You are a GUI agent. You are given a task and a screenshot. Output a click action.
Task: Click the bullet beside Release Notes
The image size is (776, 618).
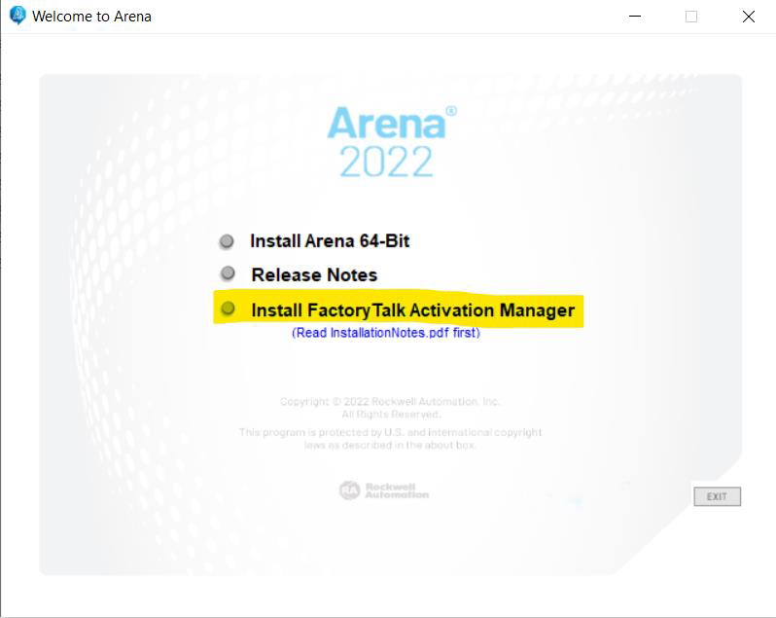228,273
